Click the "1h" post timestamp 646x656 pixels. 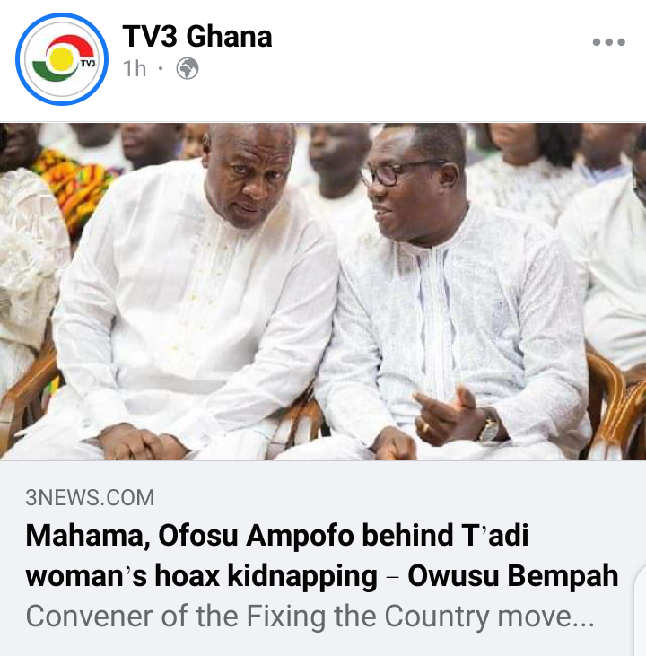[135, 68]
